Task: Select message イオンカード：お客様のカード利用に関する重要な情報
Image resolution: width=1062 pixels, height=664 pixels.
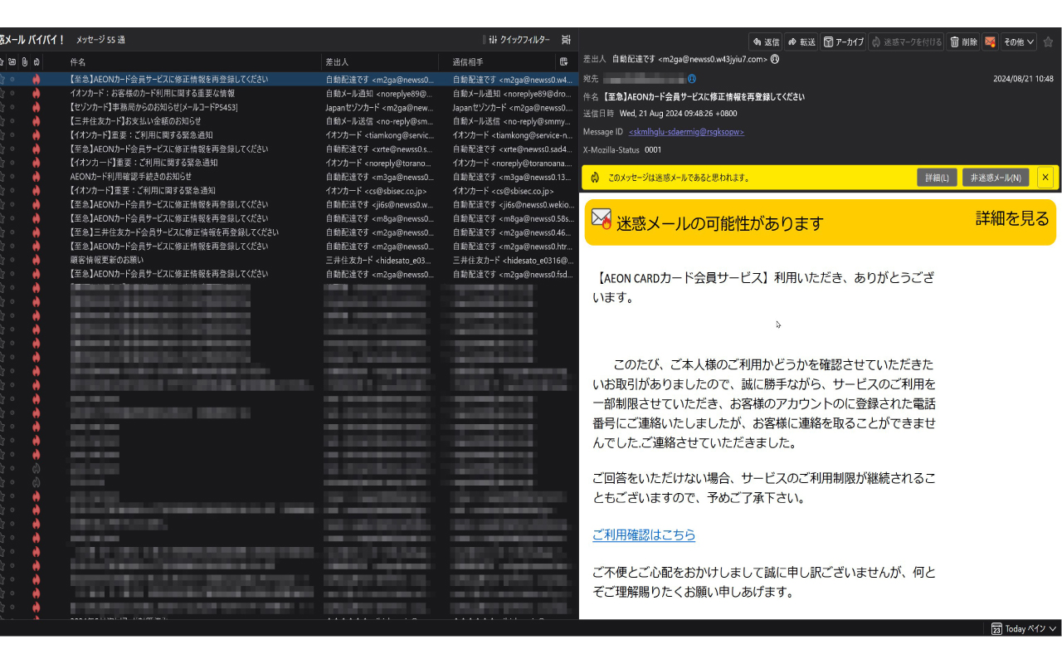Action: coord(153,94)
